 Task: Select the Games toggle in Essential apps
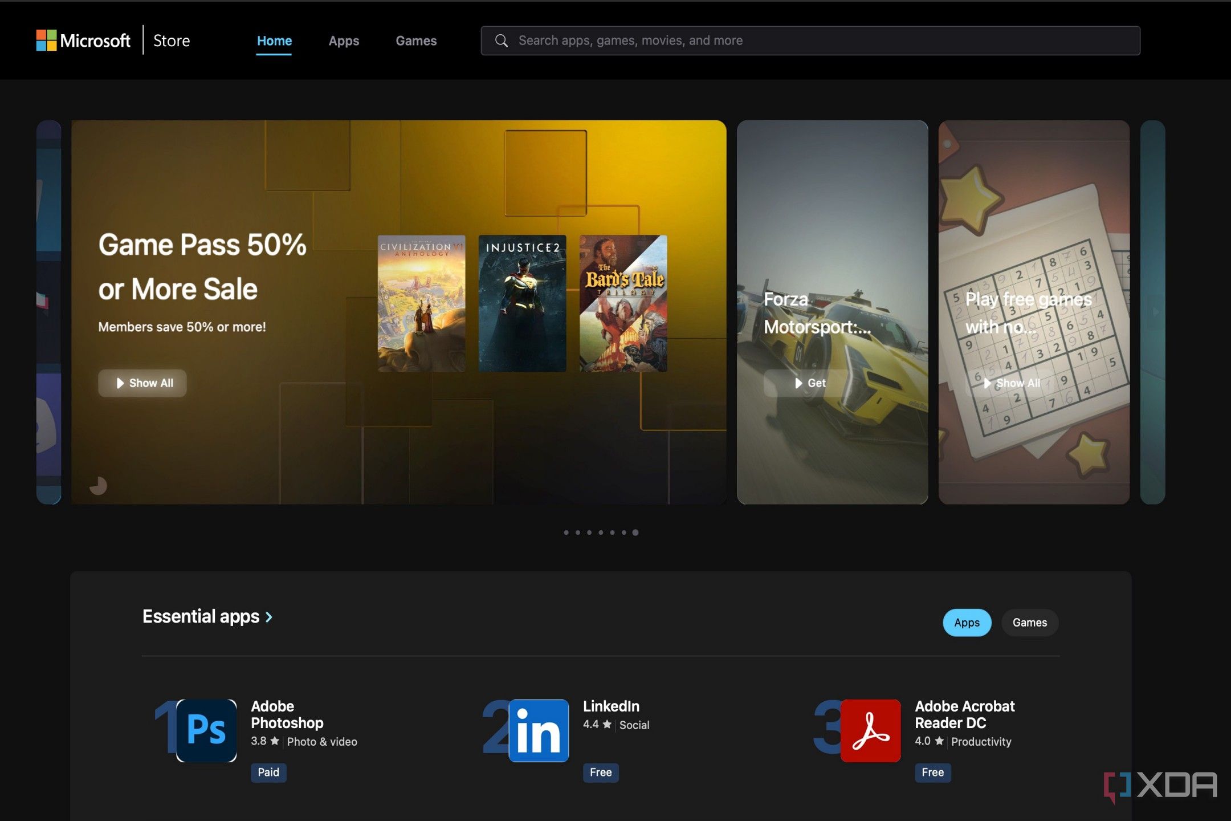click(x=1029, y=622)
